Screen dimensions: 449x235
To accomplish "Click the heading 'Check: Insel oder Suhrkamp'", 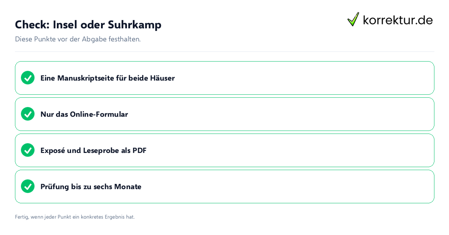I will click(88, 25).
